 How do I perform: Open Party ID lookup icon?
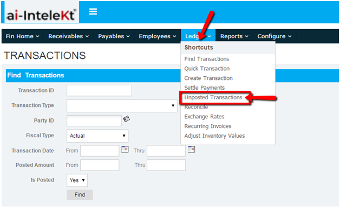[x=126, y=119]
